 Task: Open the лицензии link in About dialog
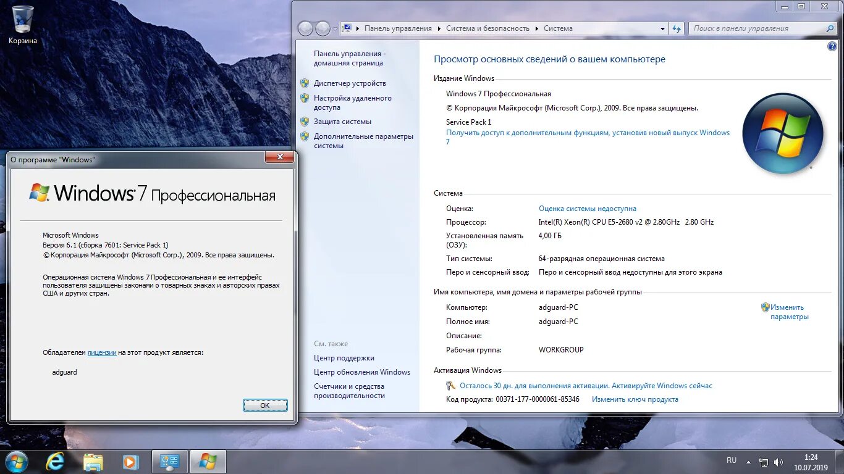(x=102, y=352)
